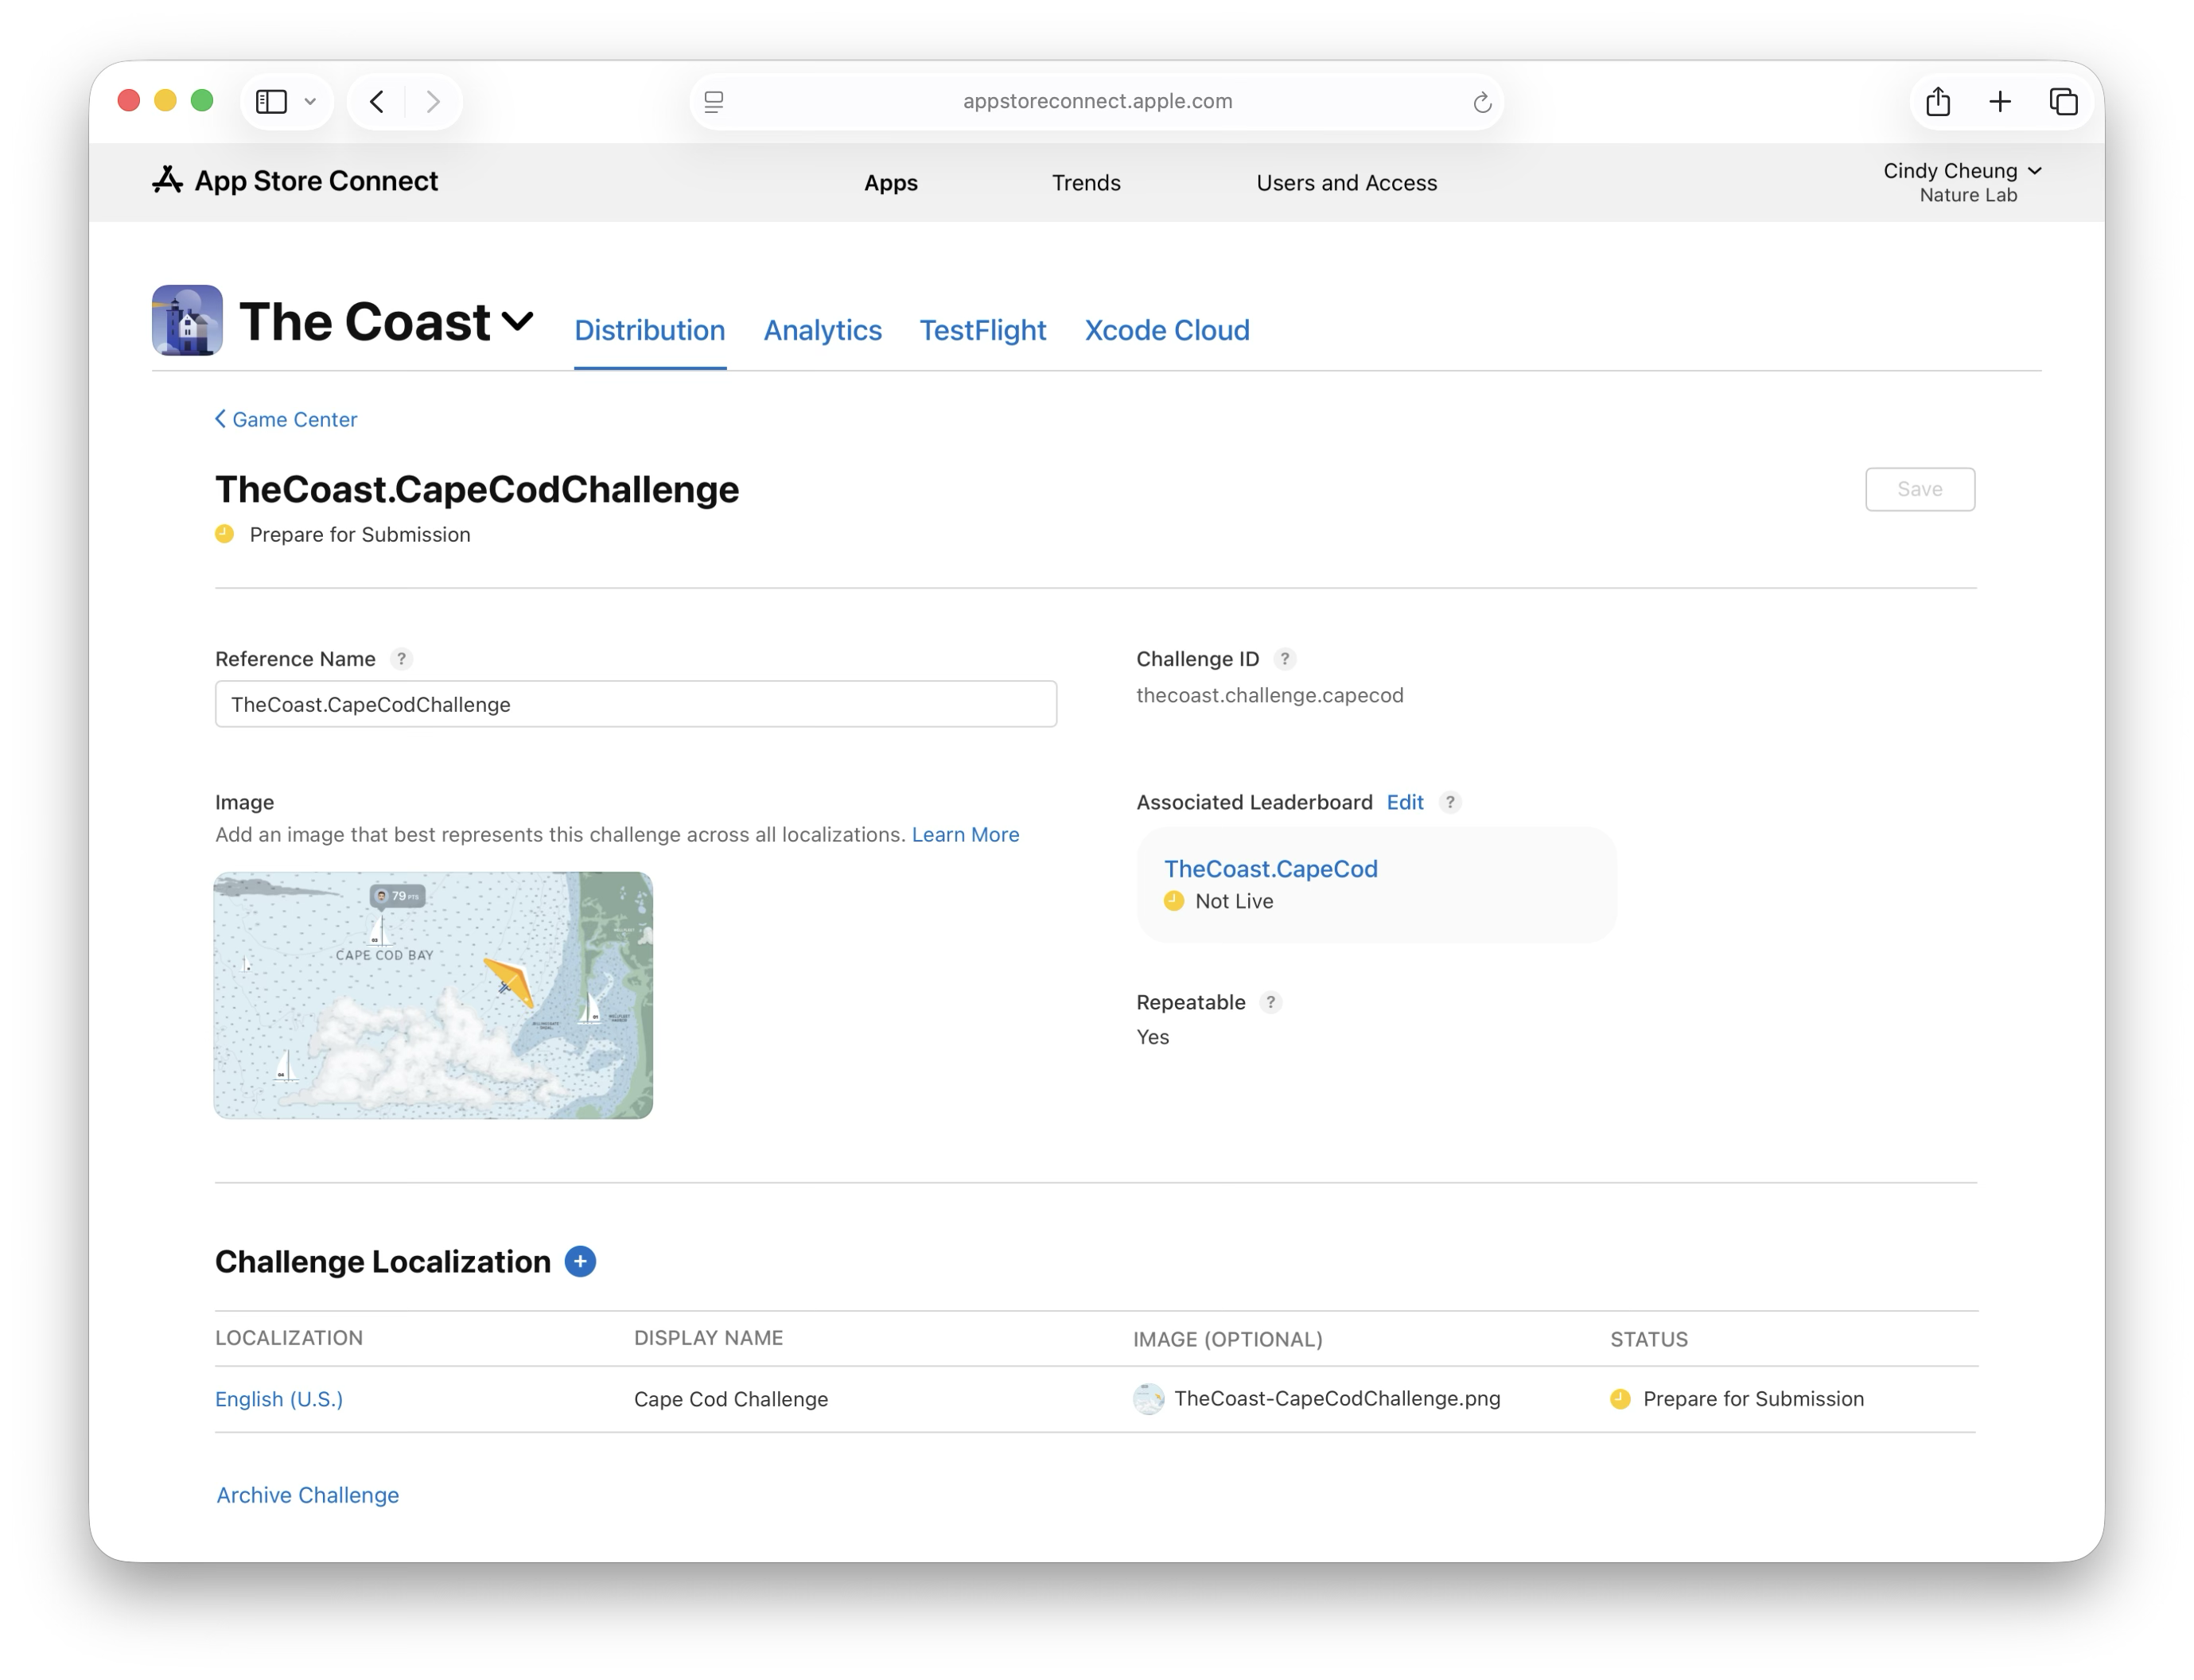Click the Not Live status indicator

click(x=1173, y=901)
